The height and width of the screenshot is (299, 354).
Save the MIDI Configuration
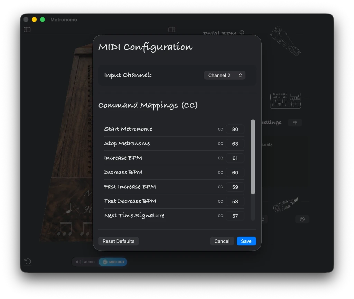[246, 241]
